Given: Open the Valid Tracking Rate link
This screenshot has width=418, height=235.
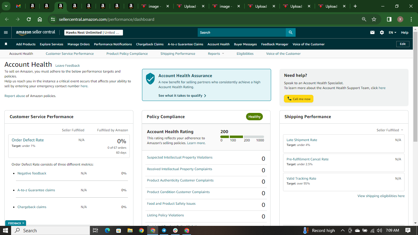Looking at the screenshot, I should 301,178.
